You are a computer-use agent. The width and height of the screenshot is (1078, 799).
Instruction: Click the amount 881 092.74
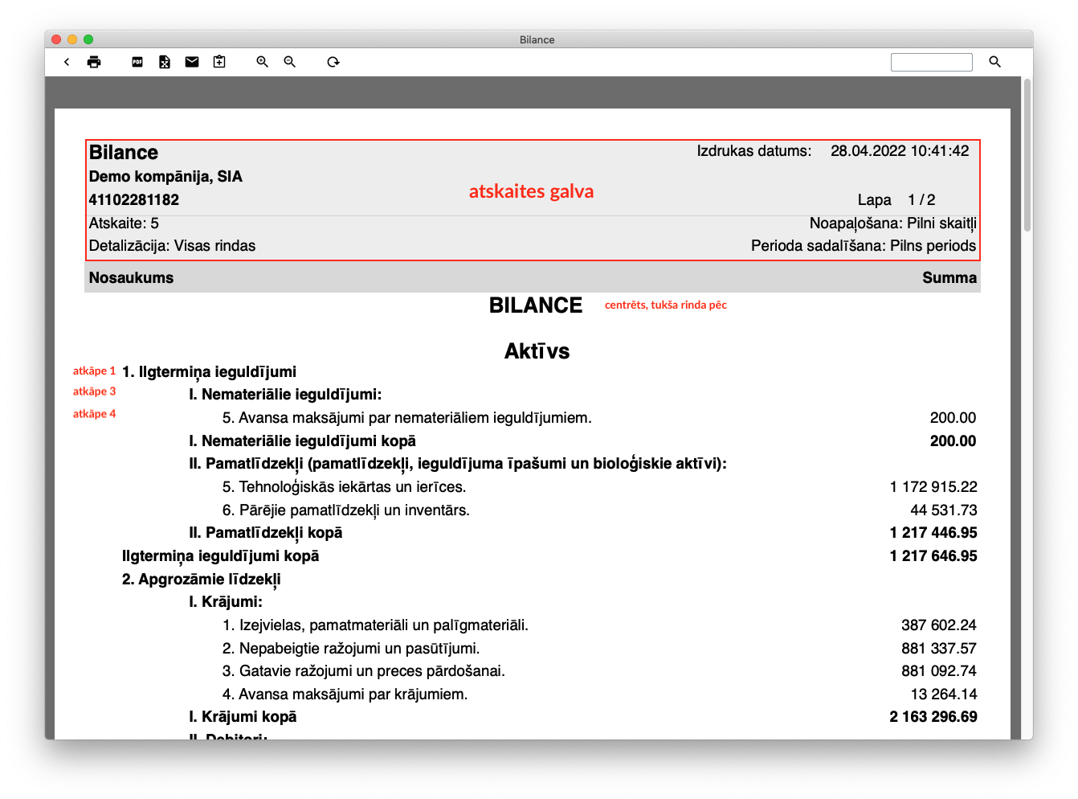click(x=939, y=671)
